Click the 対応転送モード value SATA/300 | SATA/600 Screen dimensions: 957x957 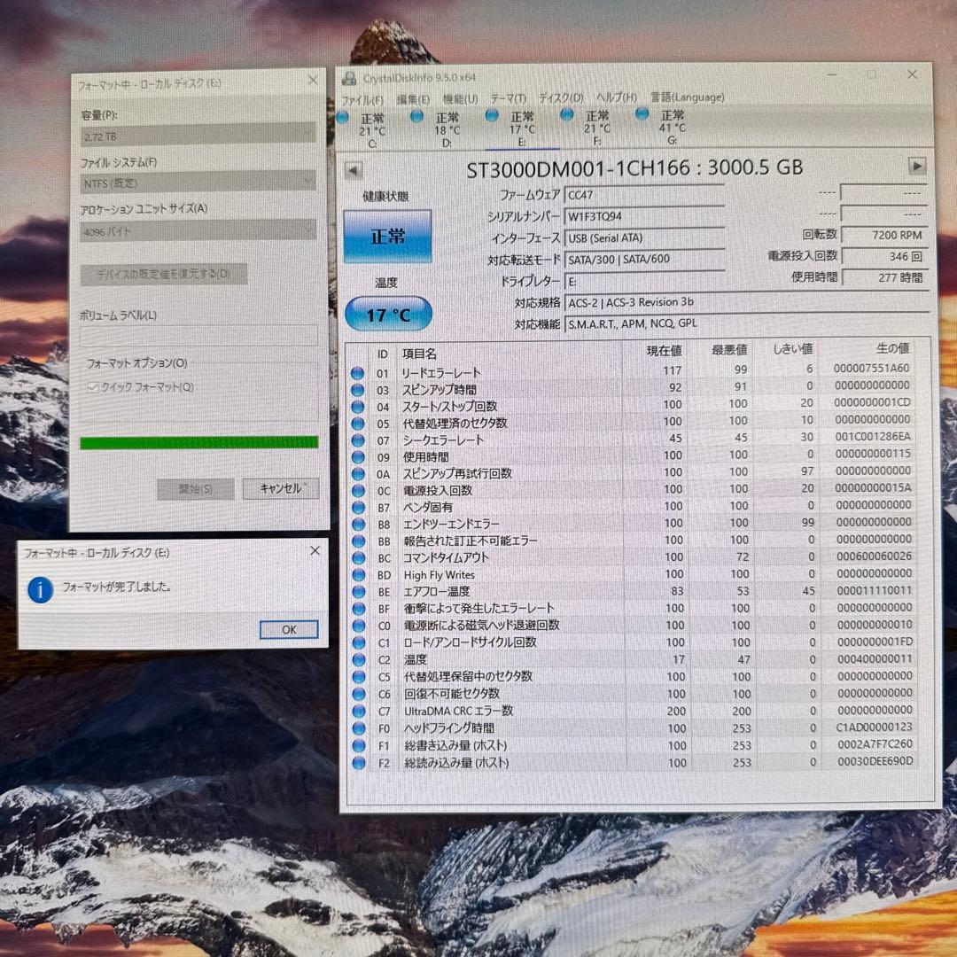(644, 260)
